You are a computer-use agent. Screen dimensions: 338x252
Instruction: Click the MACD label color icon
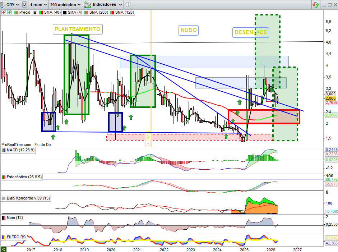[x=4, y=150]
